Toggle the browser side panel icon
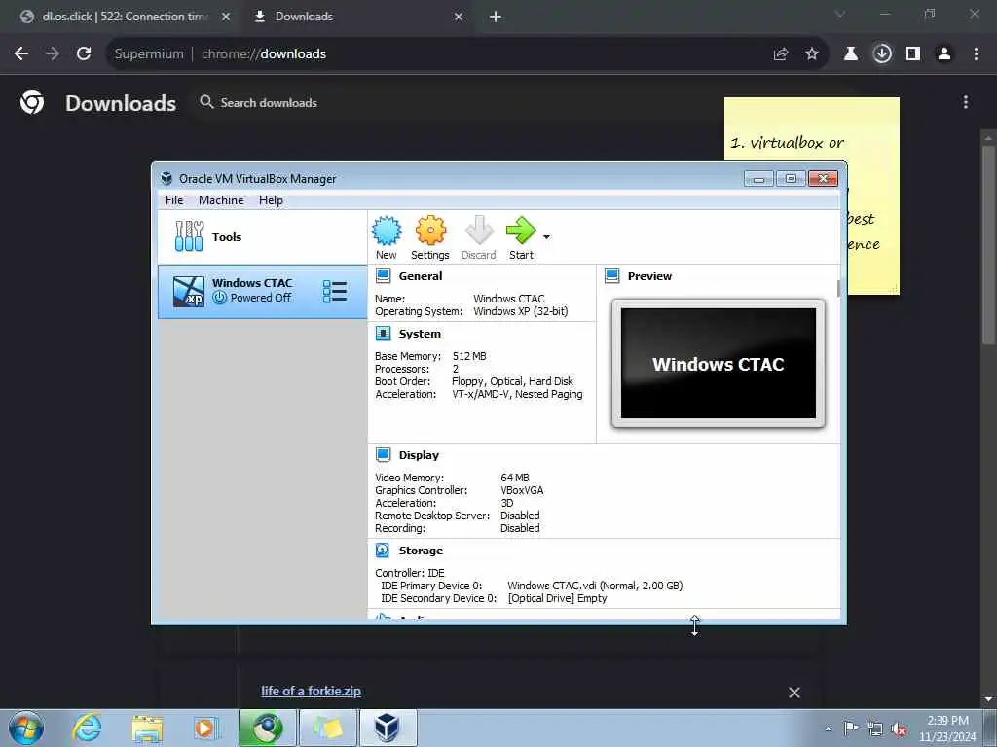Image resolution: width=997 pixels, height=747 pixels. (x=913, y=54)
